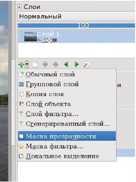Open the Нормальный blend mode dropdown
Screen dimensions: 136x182
(76, 16)
